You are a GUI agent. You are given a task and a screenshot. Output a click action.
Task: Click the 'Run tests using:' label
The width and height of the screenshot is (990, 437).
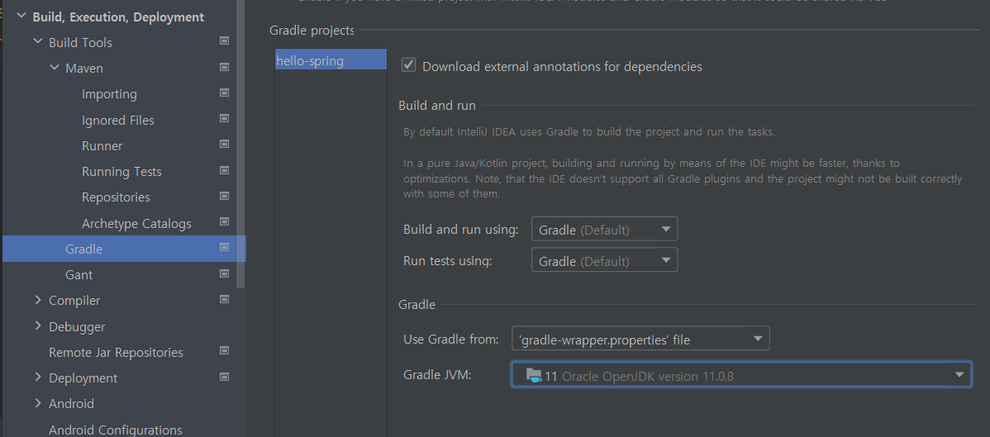click(448, 260)
